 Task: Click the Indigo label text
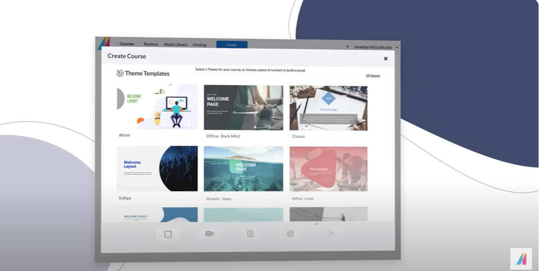pyautogui.click(x=125, y=198)
